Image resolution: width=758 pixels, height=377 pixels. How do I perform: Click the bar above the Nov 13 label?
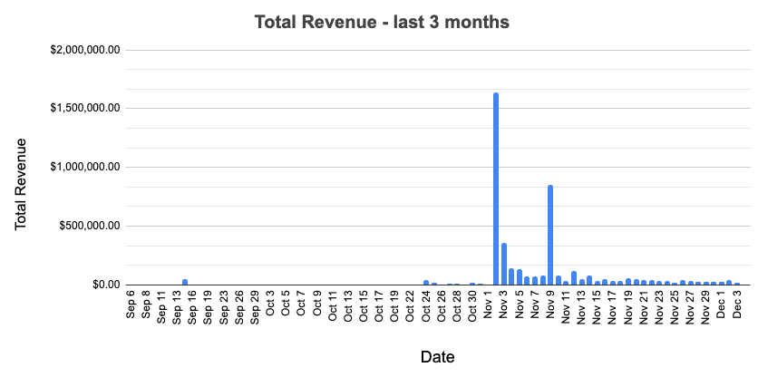pos(582,281)
